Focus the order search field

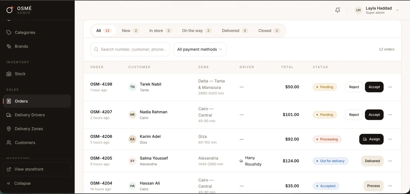pos(130,49)
